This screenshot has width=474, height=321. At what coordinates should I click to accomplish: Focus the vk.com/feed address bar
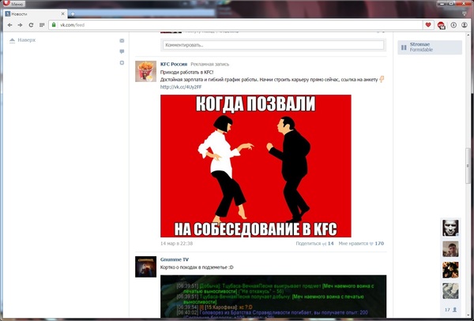click(x=235, y=25)
